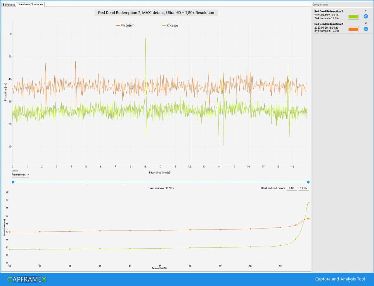Viewport: 374px width, 286px height.
Task: Click the start point field showing 0.00
Action: (x=291, y=188)
